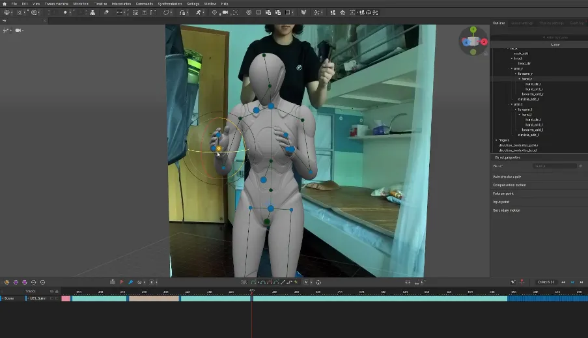This screenshot has height=338, width=588.
Task: Click the camera icon in the top toolbar
Action: (225, 12)
